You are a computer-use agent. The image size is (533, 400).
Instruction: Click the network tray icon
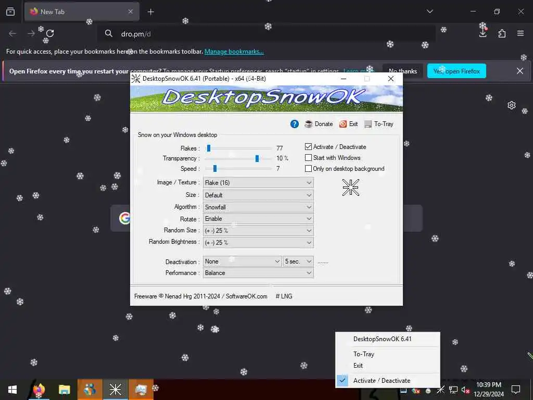[453, 390]
